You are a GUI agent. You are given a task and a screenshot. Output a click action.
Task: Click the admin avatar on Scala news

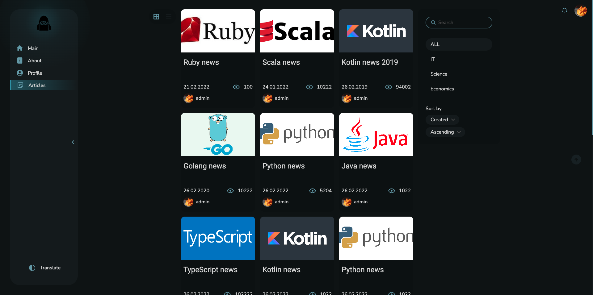(267, 98)
